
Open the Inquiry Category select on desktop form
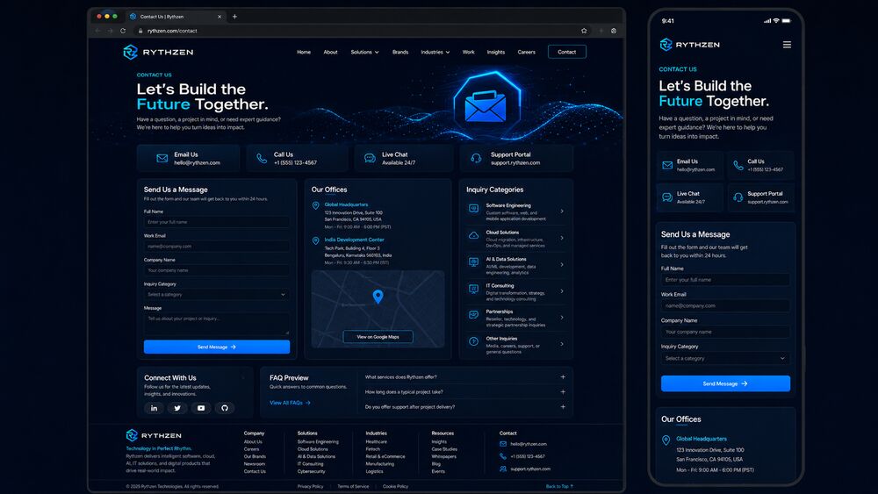click(x=217, y=294)
